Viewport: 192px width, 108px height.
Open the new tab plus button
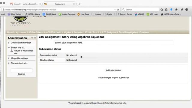click(79, 4)
